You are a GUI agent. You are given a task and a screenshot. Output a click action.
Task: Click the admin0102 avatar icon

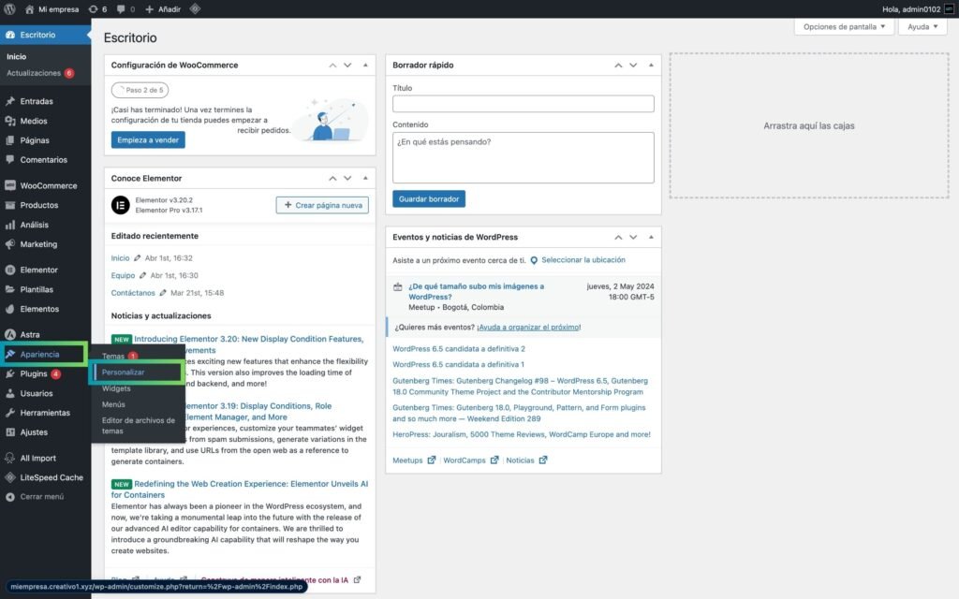coord(950,9)
